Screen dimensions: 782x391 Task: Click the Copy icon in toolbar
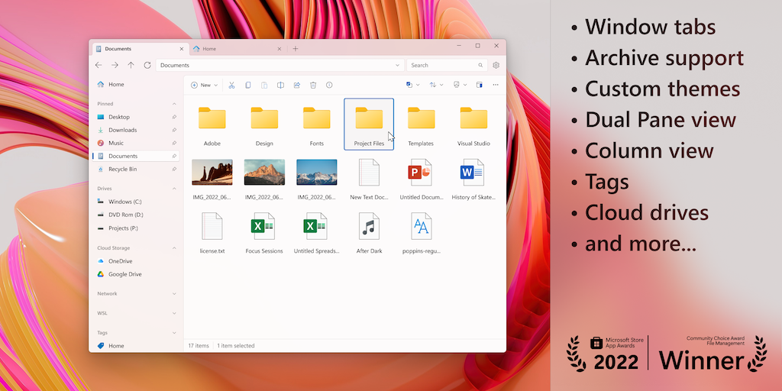(x=248, y=85)
